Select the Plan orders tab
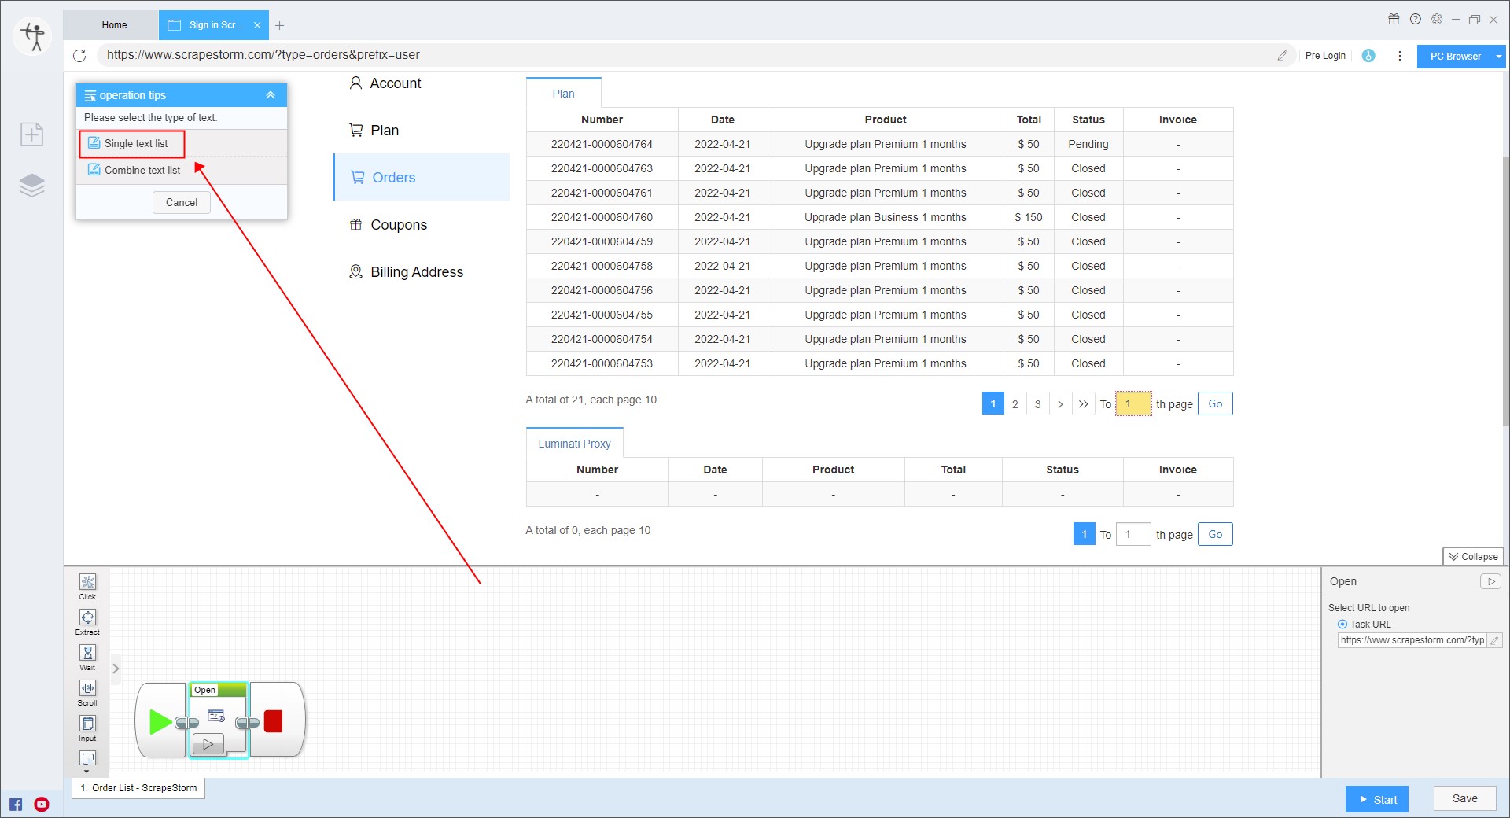 563,94
